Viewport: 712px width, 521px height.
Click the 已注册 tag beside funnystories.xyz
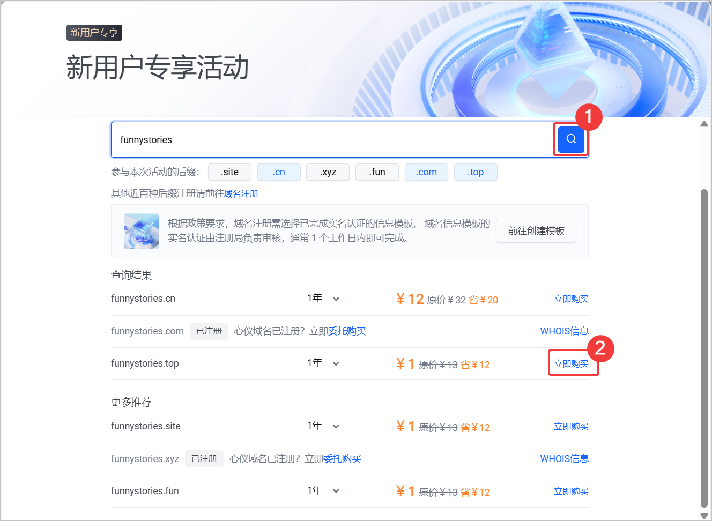[204, 459]
